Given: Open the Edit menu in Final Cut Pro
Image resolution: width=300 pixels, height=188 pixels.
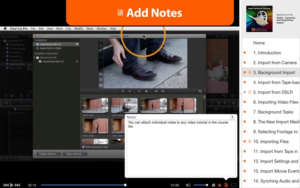Looking at the screenshot, I should tap(41, 29).
